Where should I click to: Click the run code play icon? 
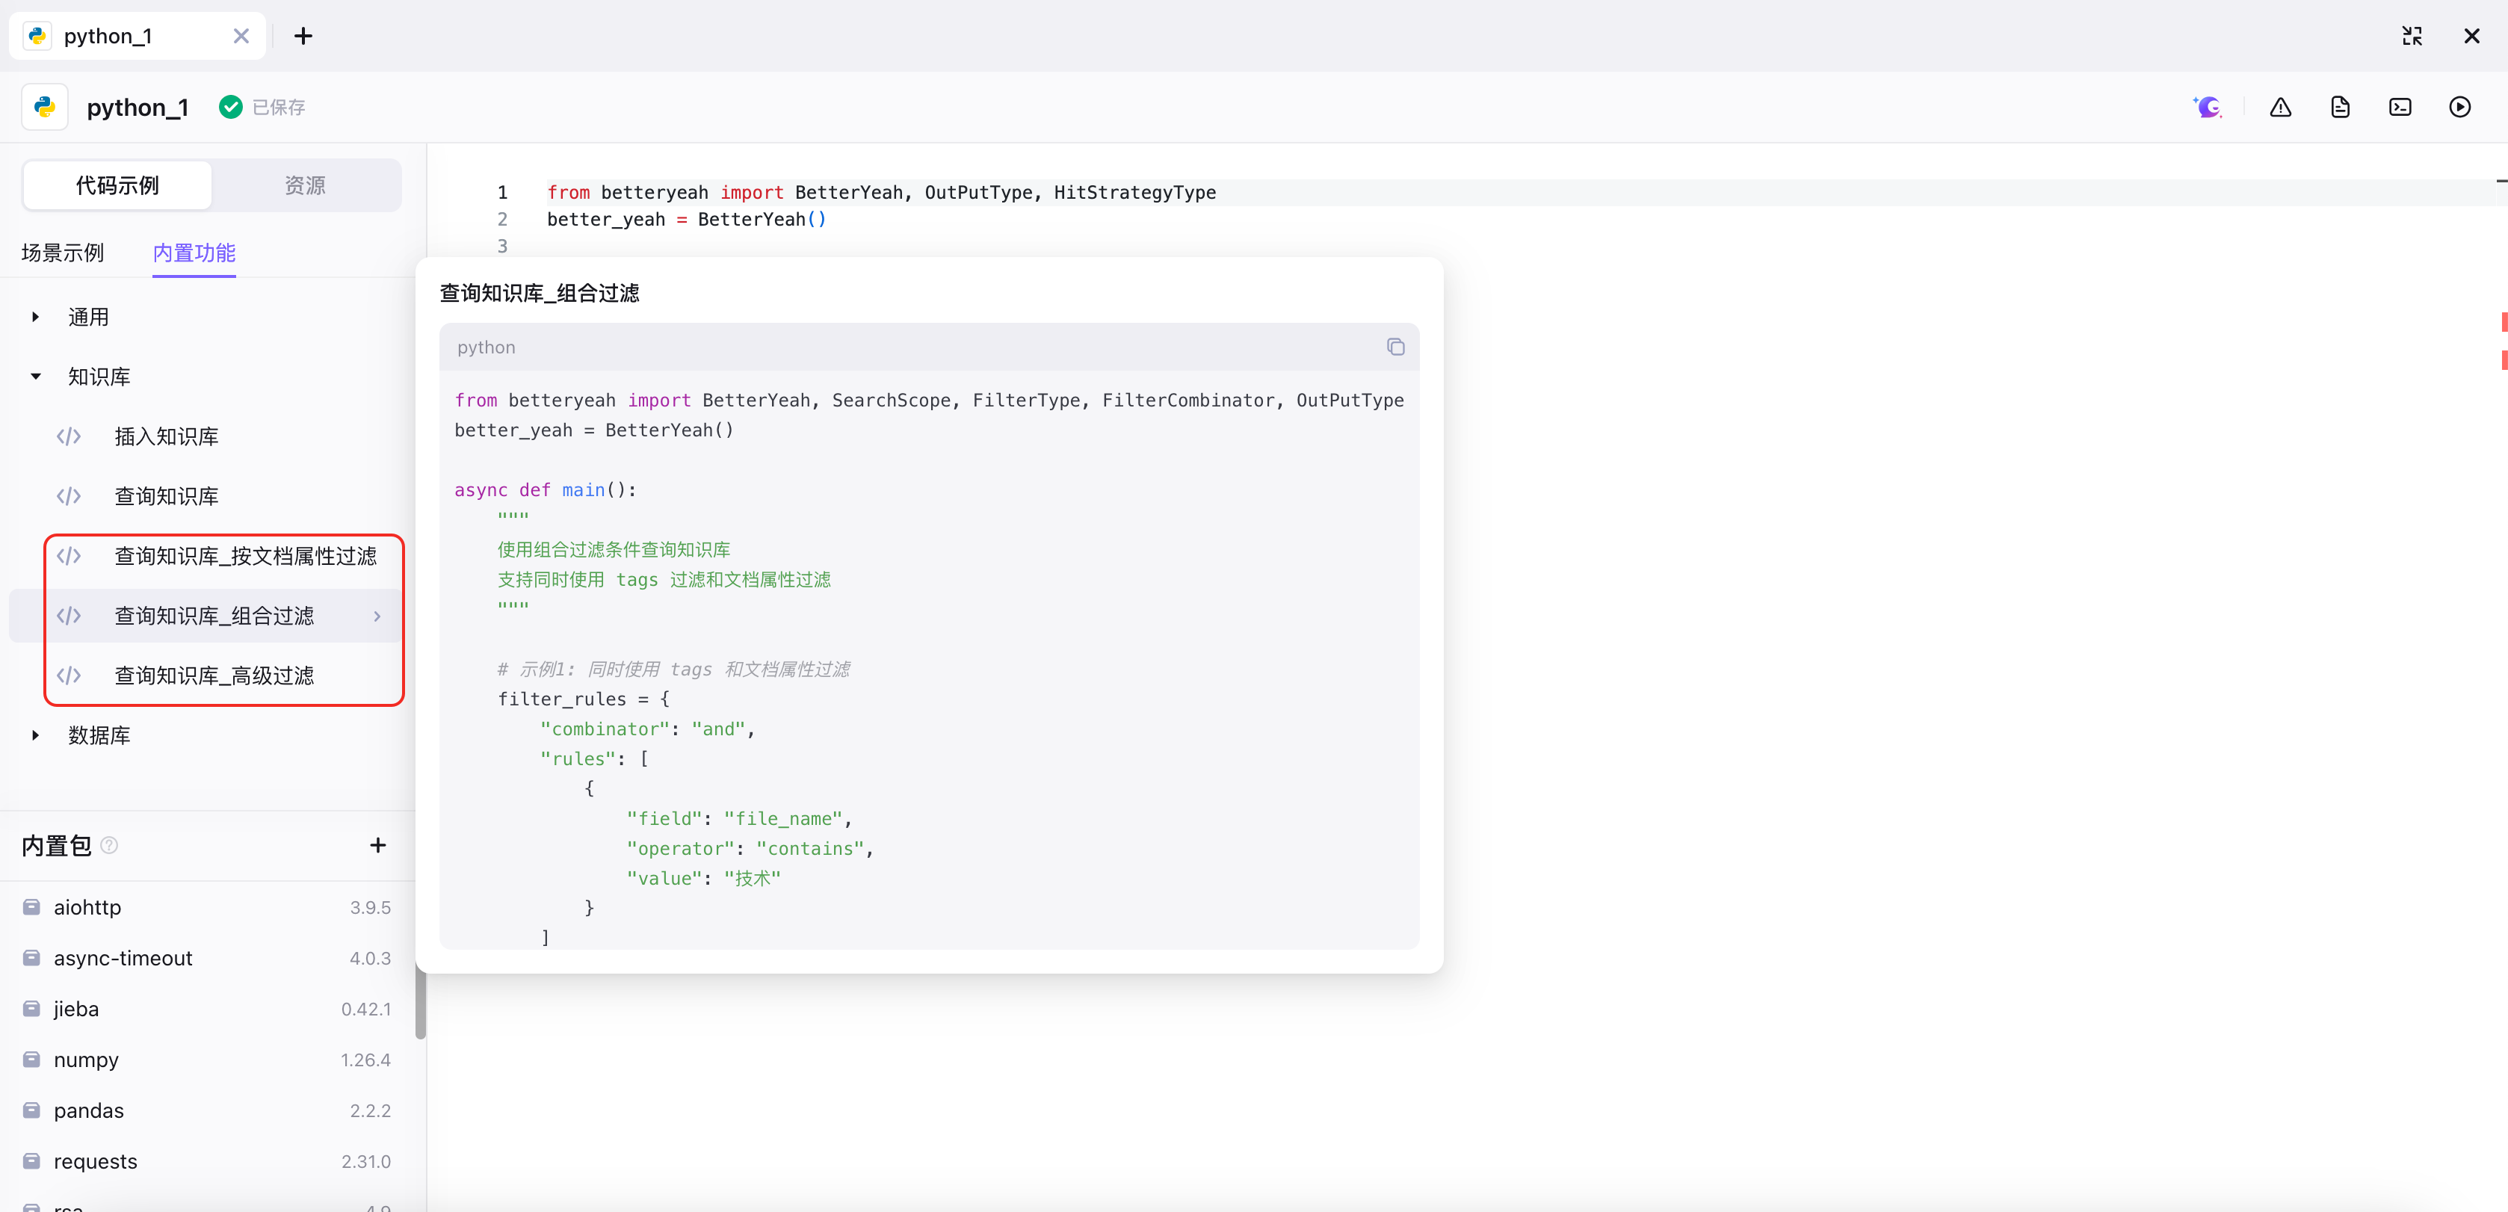pyautogui.click(x=2459, y=107)
